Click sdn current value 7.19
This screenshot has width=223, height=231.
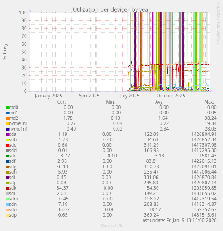point(63,204)
